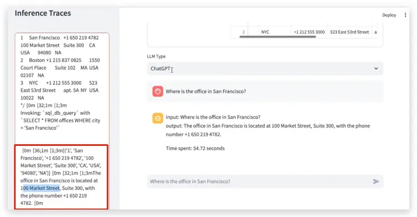Click the NYC cell in the table
Screen dimensions: 417x217
265,32
